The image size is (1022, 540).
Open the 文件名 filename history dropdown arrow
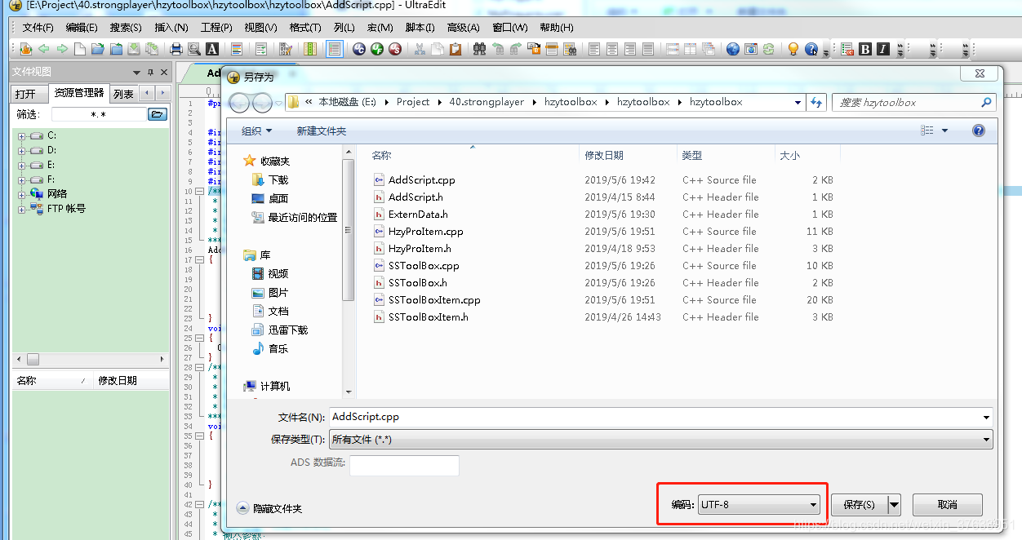pos(986,417)
